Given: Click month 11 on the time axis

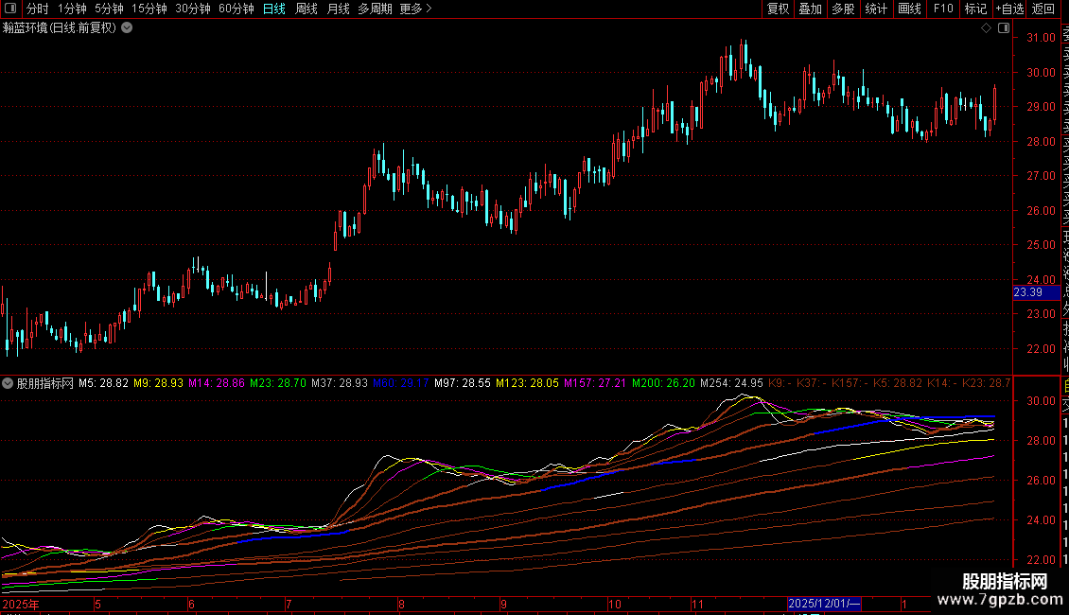Looking at the screenshot, I should point(697,604).
